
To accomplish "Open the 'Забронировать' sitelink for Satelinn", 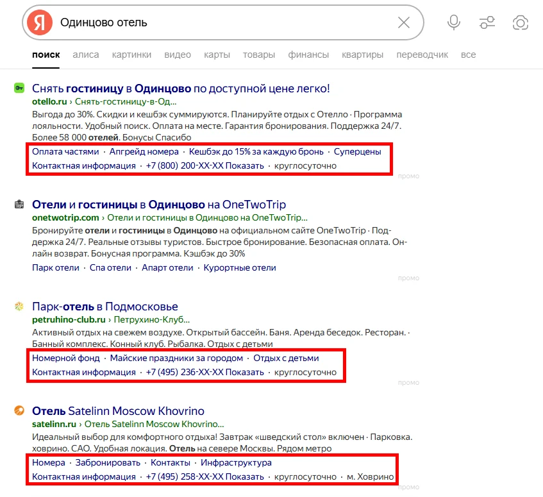I will point(104,462).
